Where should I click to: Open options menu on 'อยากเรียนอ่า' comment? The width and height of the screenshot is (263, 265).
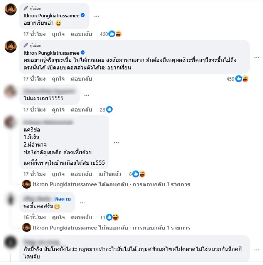coord(97,16)
